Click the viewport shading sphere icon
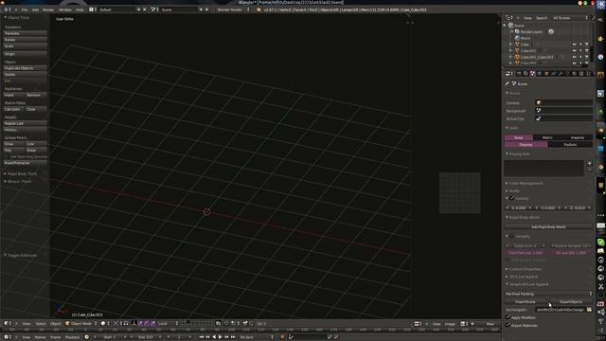The height and width of the screenshot is (341, 606). tap(103, 323)
